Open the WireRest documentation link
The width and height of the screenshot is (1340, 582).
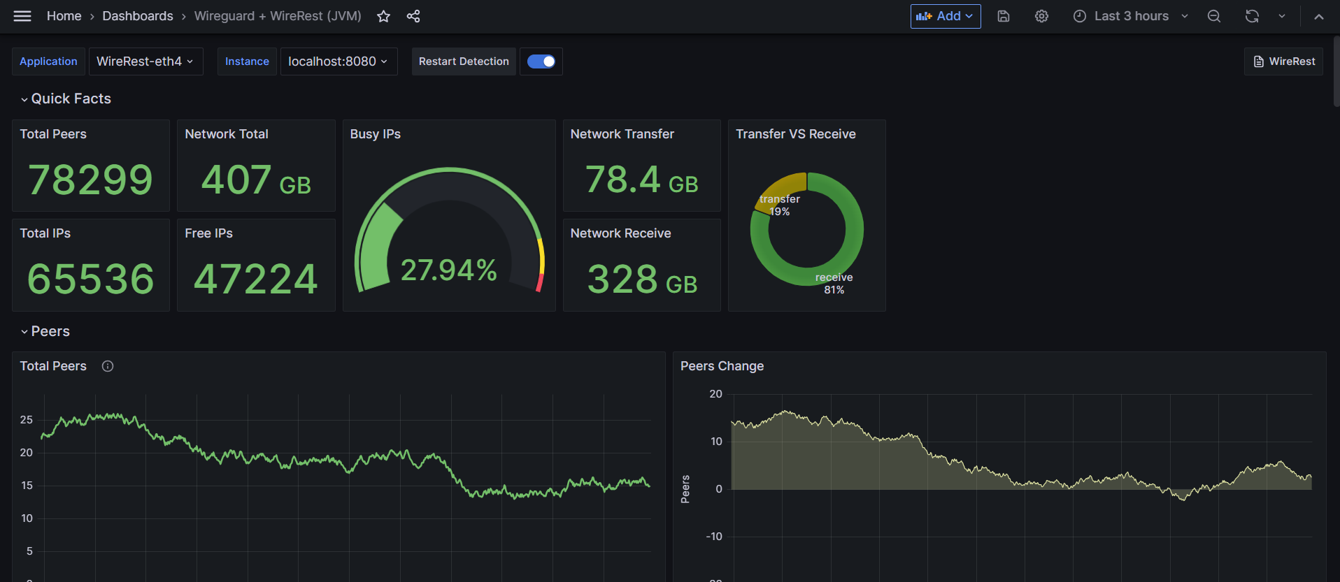pos(1283,61)
